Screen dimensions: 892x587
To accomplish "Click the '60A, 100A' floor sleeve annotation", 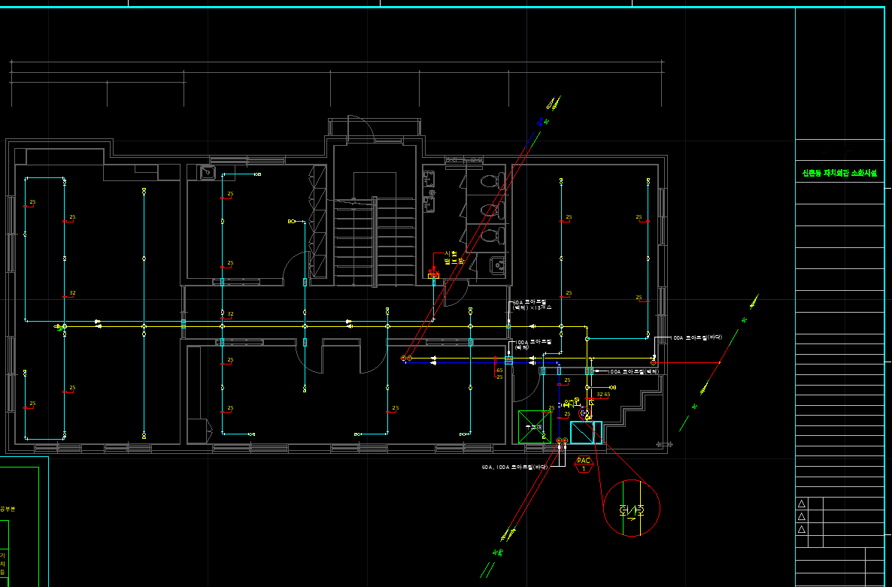I will click(x=512, y=467).
